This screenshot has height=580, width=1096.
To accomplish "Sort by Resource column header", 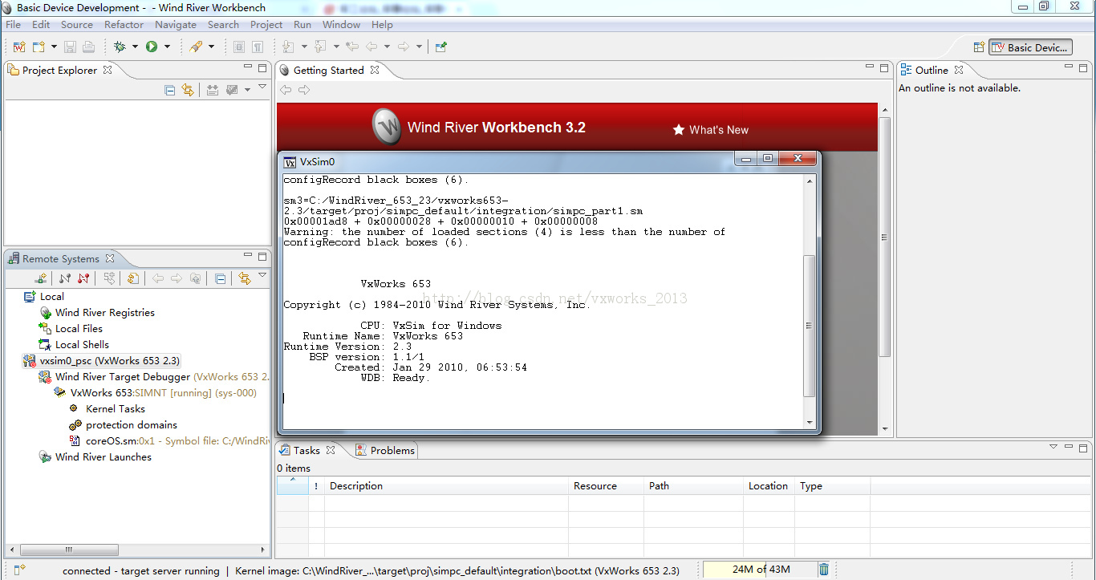I will (x=606, y=486).
